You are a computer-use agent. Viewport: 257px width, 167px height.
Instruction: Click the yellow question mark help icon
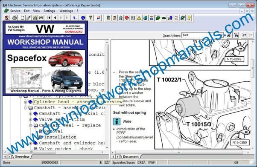91,17
